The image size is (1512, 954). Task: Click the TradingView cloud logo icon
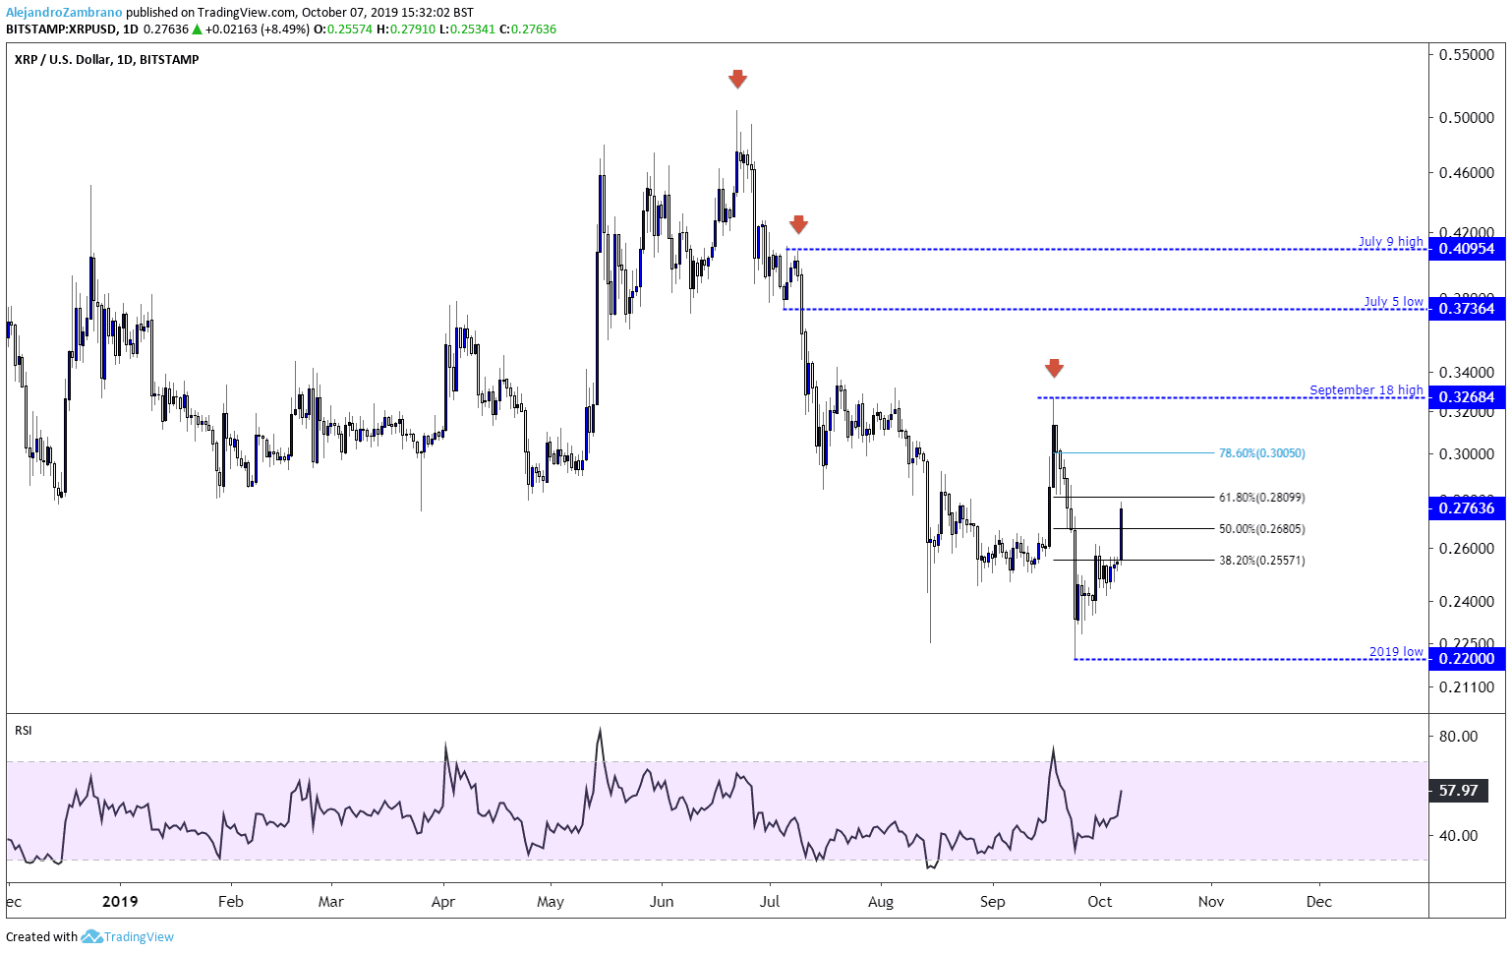[x=91, y=936]
